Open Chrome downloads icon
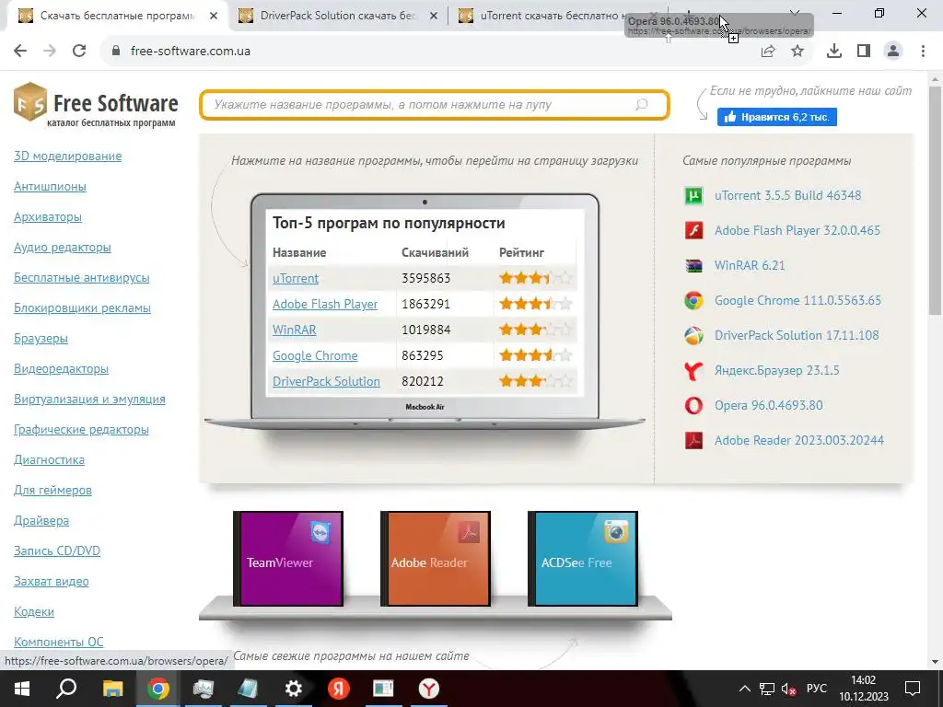Viewport: 943px width, 707px height. (834, 52)
